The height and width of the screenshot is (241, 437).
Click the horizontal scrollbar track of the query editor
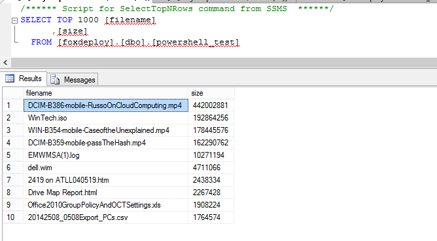pos(224,62)
